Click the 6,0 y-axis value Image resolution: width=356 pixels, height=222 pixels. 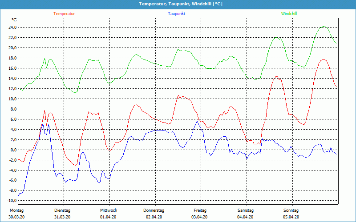(13, 119)
